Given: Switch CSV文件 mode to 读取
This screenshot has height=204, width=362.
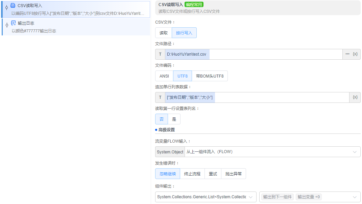Looking at the screenshot, I should [x=163, y=32].
